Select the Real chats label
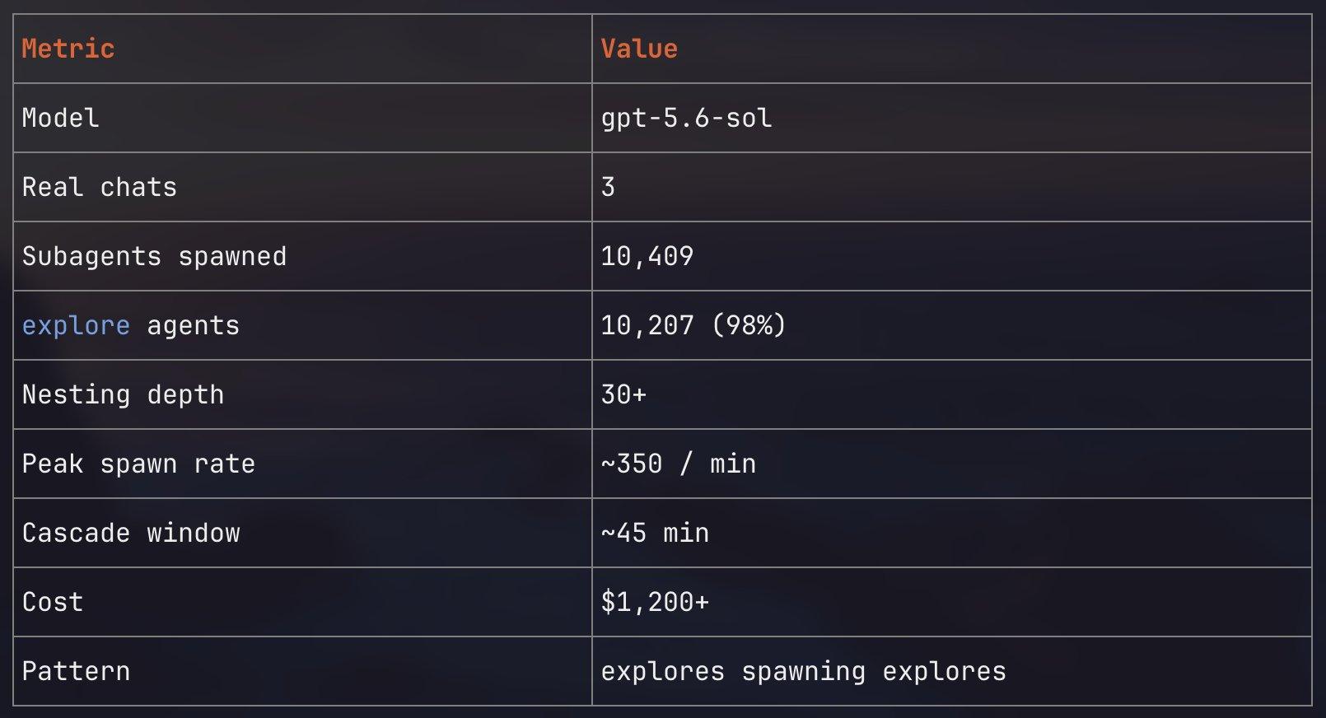Screen dimensions: 1326x718 (100, 187)
